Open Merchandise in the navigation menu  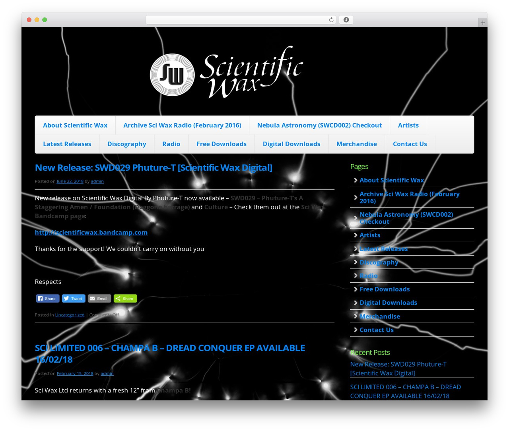point(357,144)
